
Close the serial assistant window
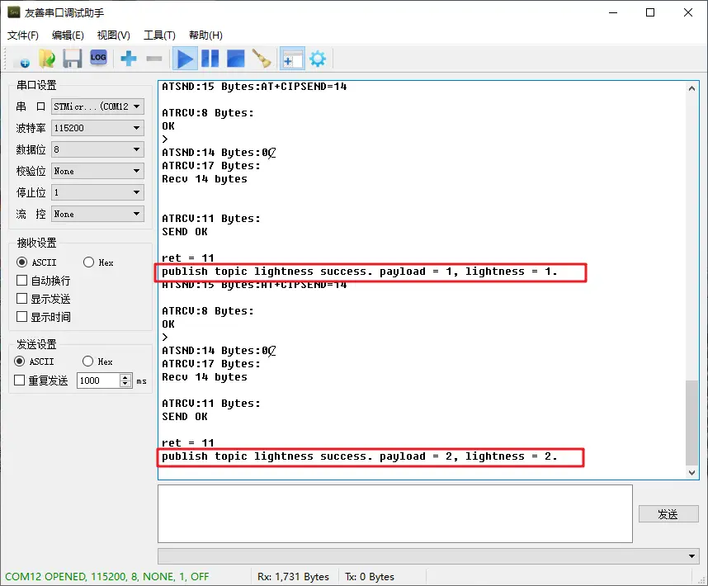tap(687, 12)
